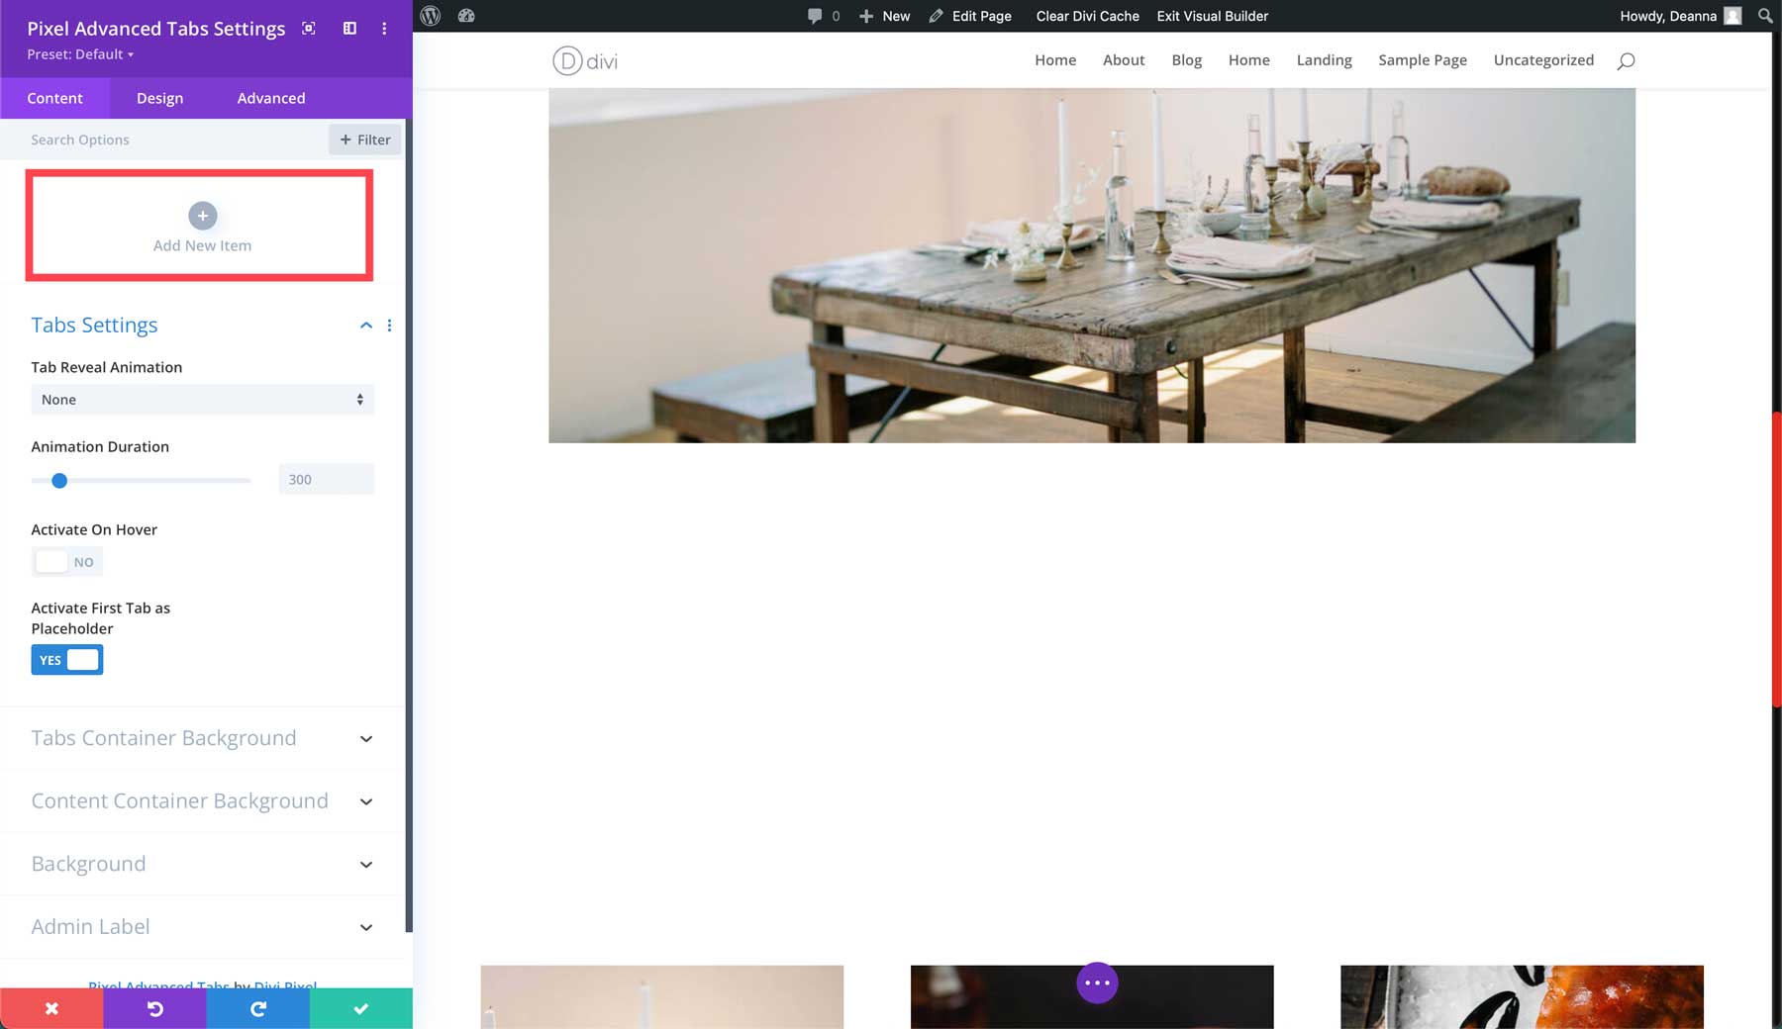This screenshot has height=1029, width=1782.
Task: Click the WordPress logo in the admin bar
Action: pos(430,16)
